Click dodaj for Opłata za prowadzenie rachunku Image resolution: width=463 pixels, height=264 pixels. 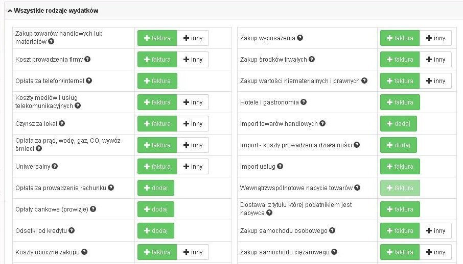(155, 188)
